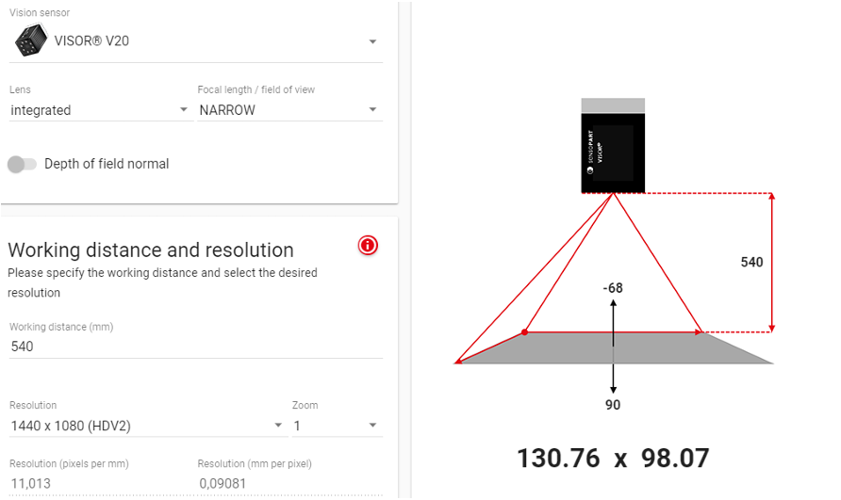The width and height of the screenshot is (841, 500).
Task: Click the VISOR V20 sensor thumbnail icon
Action: (x=30, y=40)
